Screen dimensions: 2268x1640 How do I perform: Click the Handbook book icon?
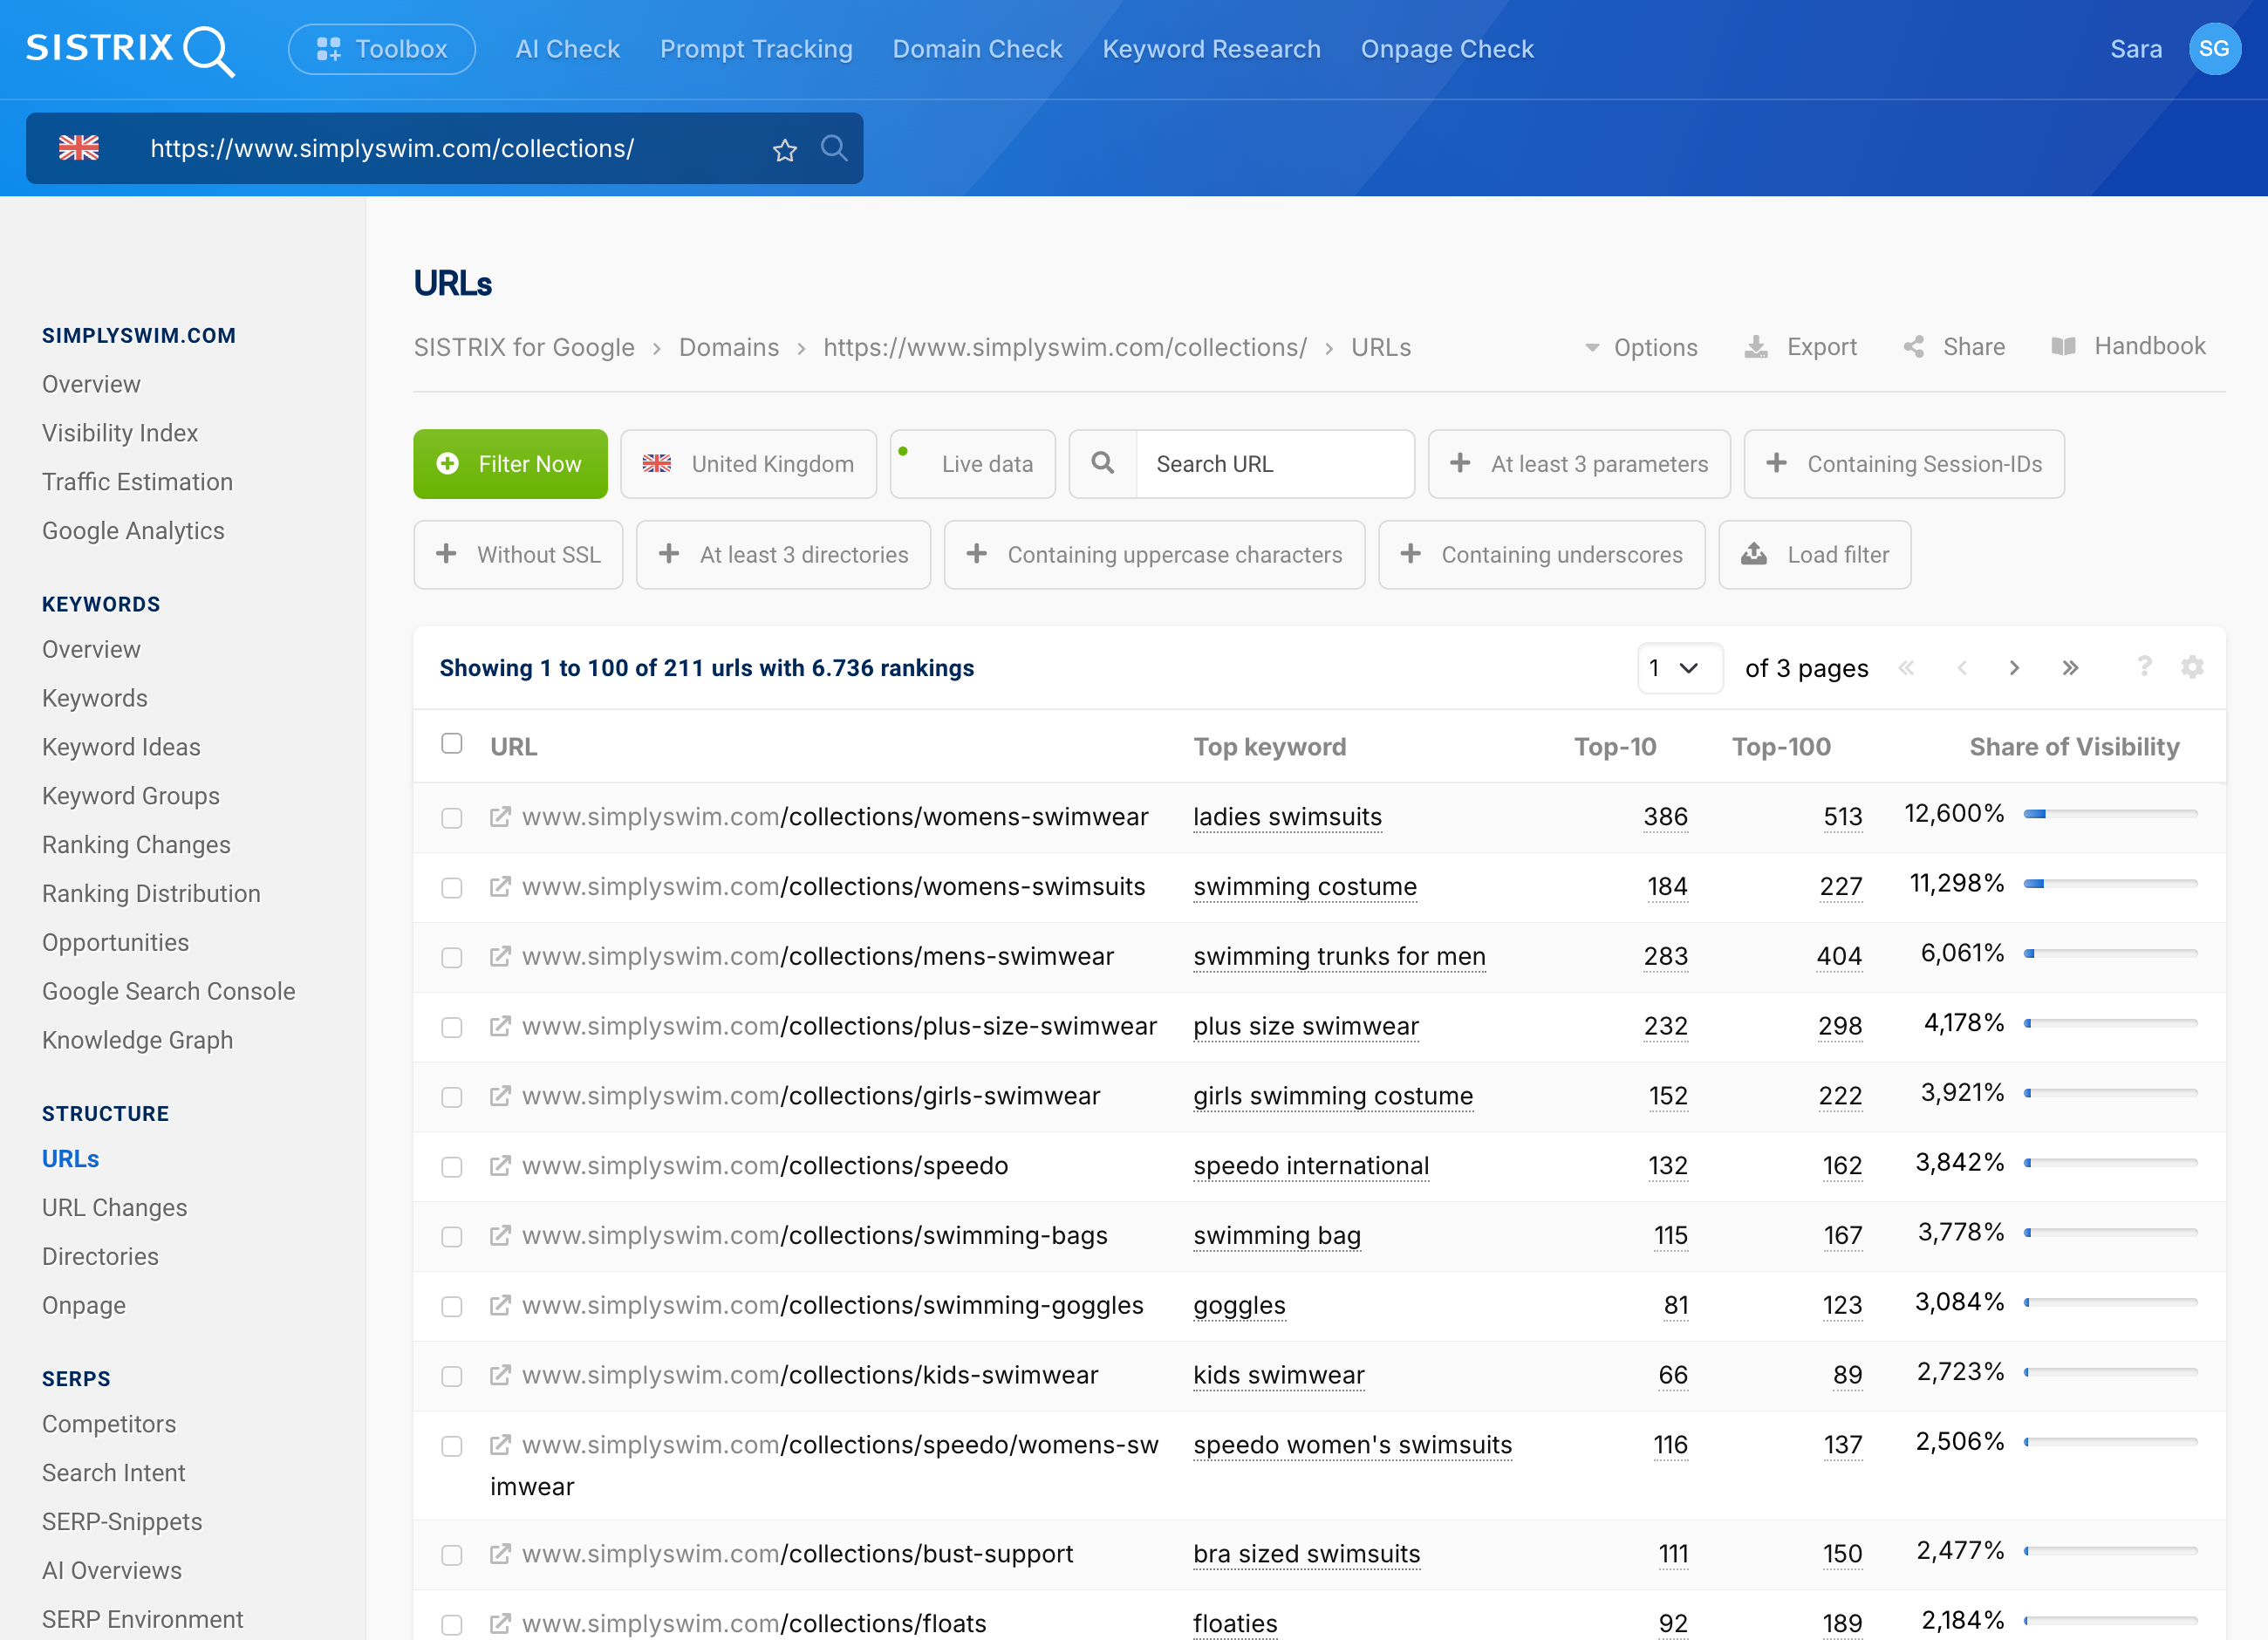pyautogui.click(x=2063, y=346)
